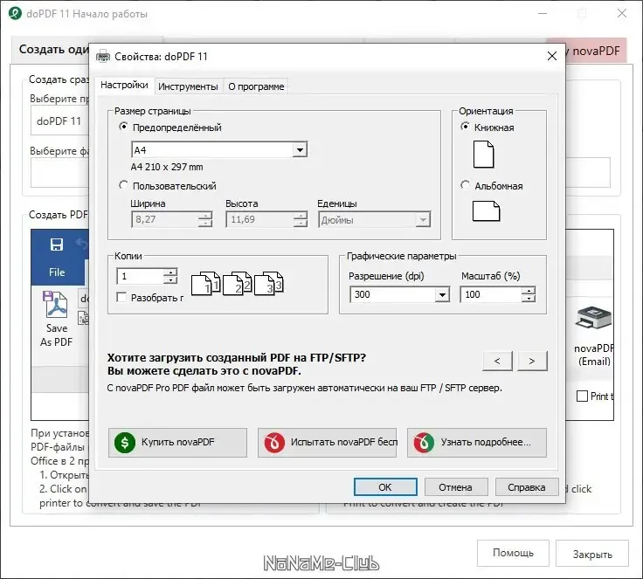Click the File save disk icon
The image size is (643, 579).
(57, 245)
